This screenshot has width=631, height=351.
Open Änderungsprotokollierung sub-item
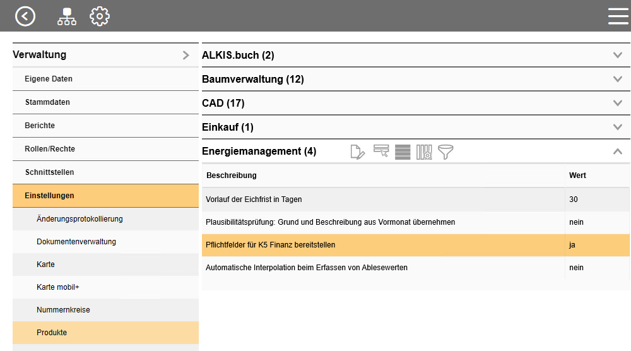click(x=105, y=219)
